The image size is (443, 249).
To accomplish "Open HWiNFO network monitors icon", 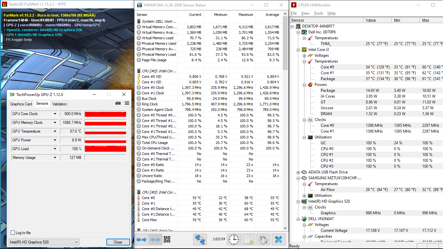I will tap(200, 240).
